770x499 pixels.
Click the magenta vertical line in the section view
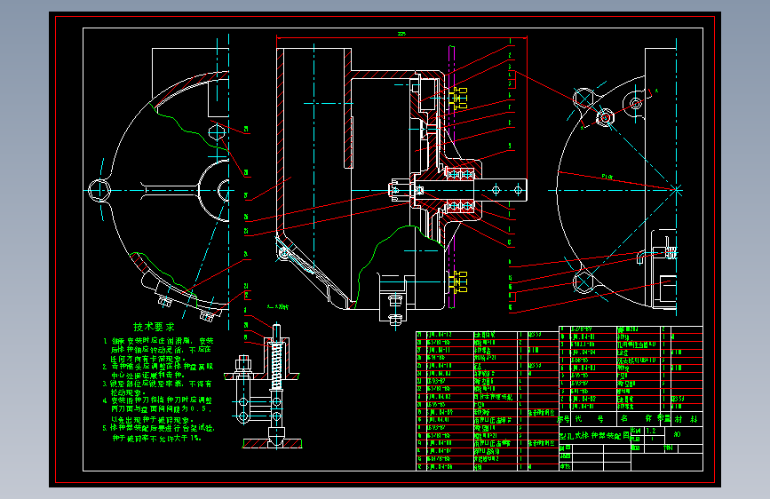[x=452, y=177]
